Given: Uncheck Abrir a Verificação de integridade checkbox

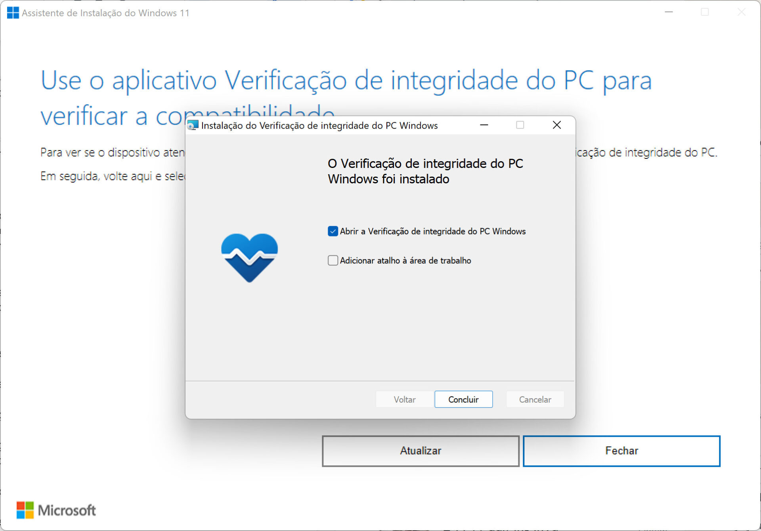Looking at the screenshot, I should coord(333,231).
